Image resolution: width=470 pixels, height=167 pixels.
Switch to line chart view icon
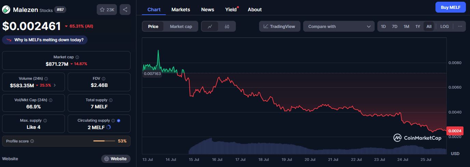[210, 26]
